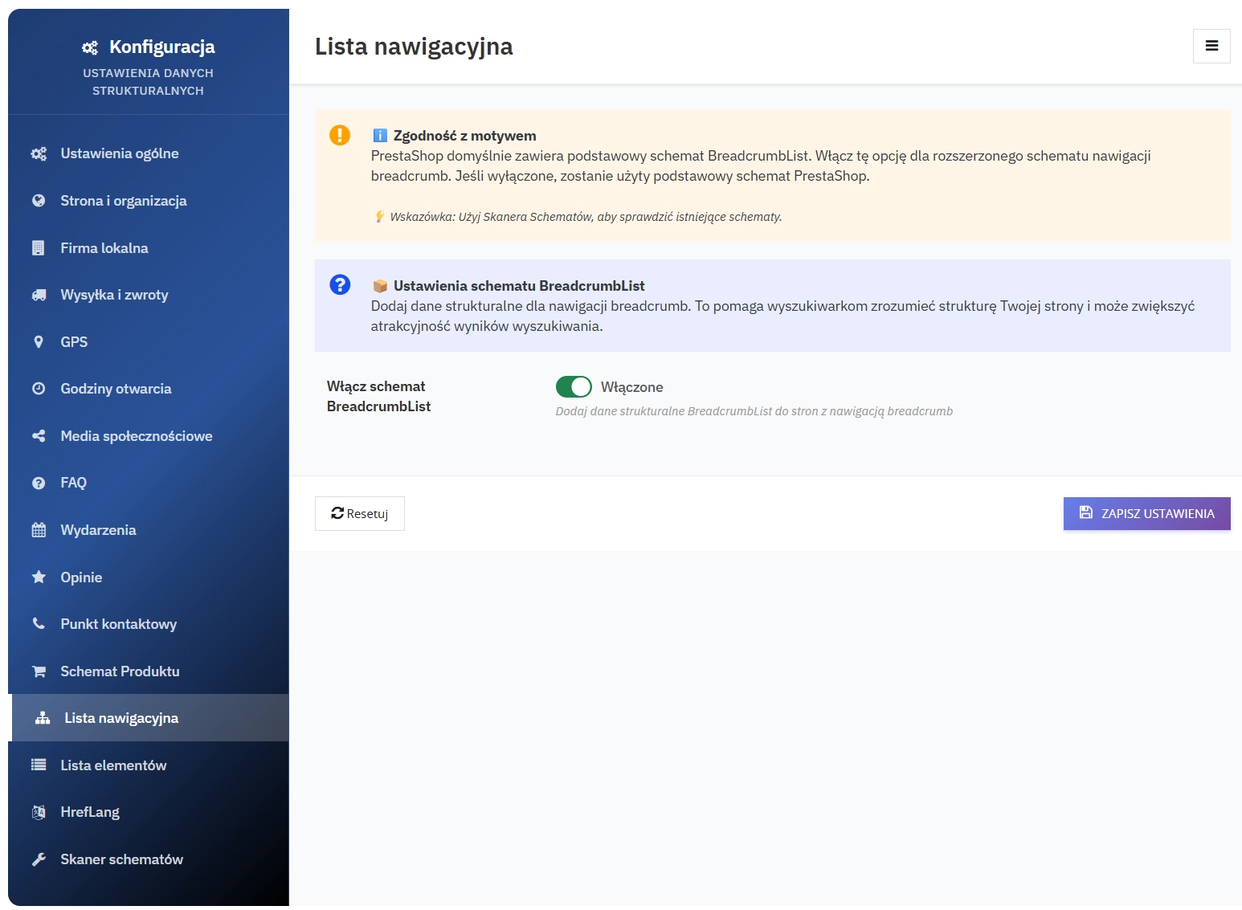Screen dimensions: 1242x910
Task: Open the HrefLang settings page
Action: pyautogui.click(x=90, y=812)
